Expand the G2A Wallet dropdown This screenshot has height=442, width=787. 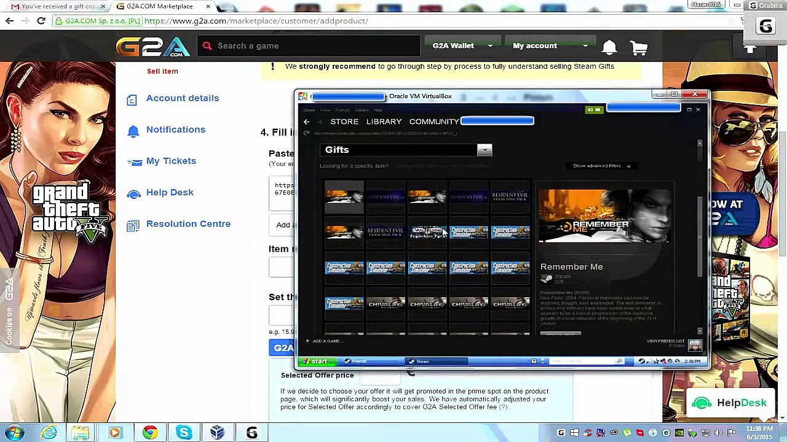pyautogui.click(x=462, y=46)
